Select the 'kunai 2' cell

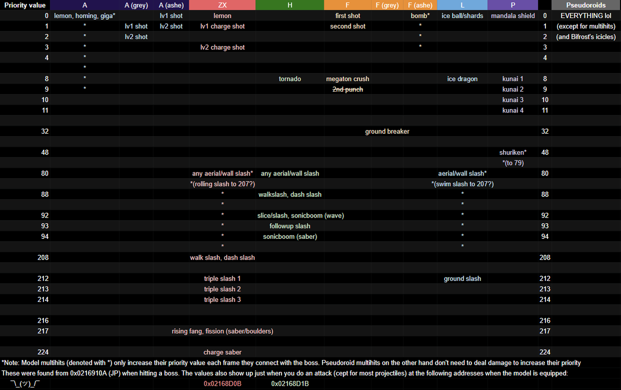pyautogui.click(x=513, y=90)
